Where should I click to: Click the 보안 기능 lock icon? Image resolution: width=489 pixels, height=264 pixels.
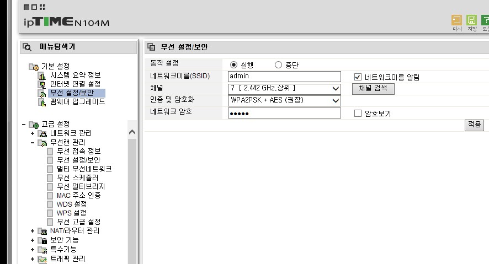pos(42,240)
